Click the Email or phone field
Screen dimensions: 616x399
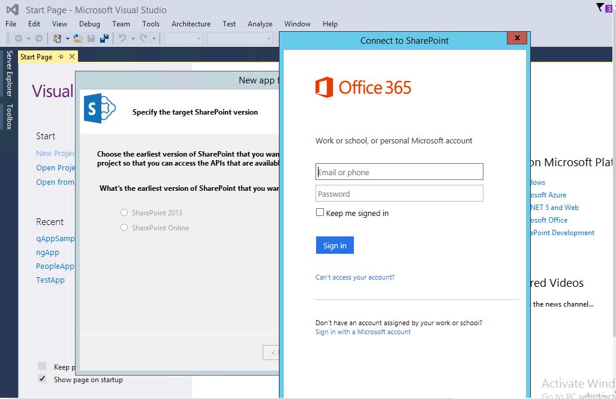(x=399, y=172)
